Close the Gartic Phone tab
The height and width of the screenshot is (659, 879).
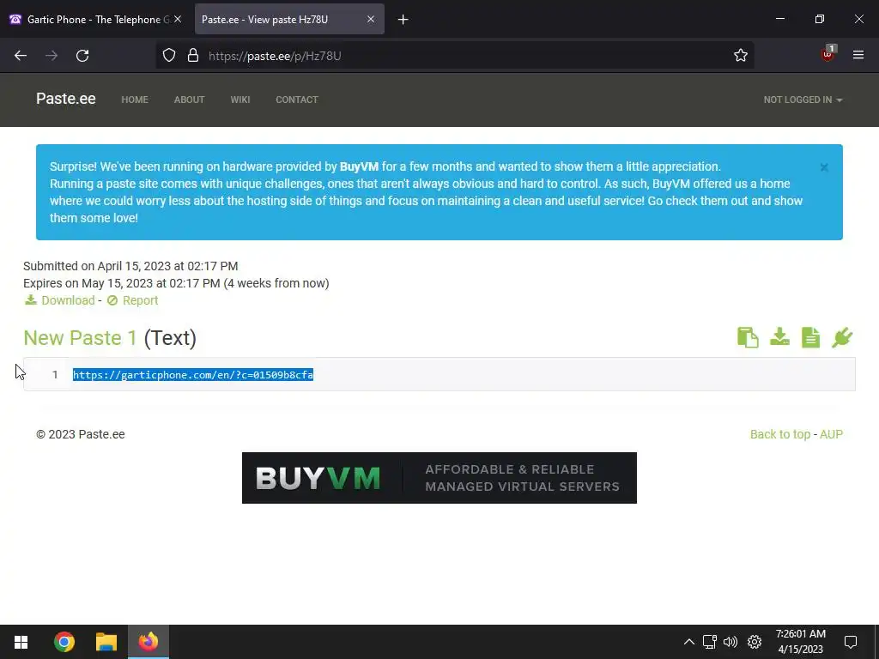click(178, 19)
